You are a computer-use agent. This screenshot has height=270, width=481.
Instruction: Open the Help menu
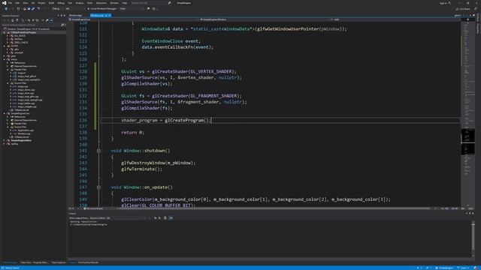pyautogui.click(x=125, y=3)
